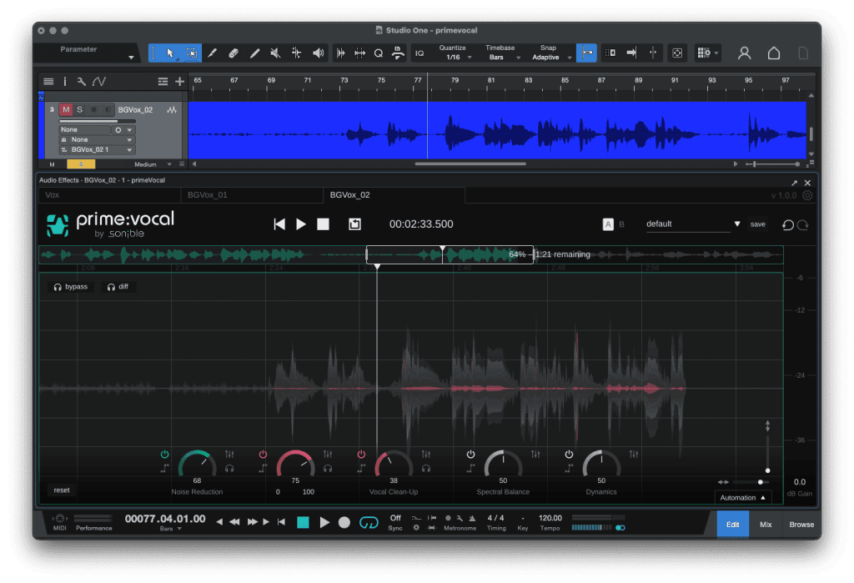Select the Mute tool
Screen dimensions: 854x583
pos(275,53)
